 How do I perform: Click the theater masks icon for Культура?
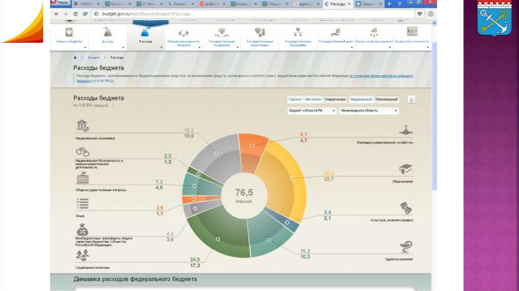[x=405, y=207]
